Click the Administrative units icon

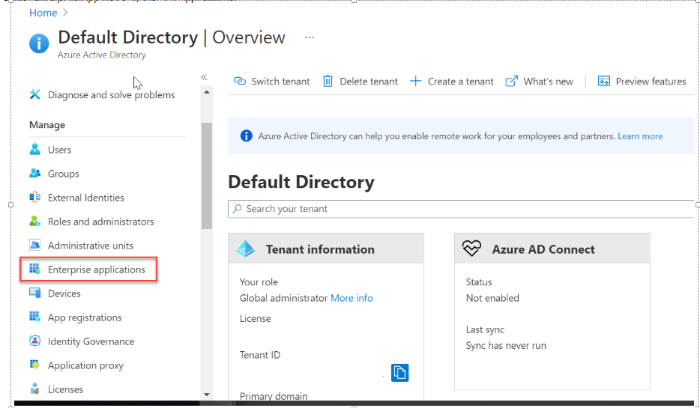pos(34,246)
